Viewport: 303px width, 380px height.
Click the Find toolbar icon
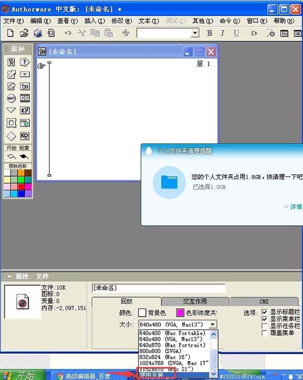click(126, 33)
